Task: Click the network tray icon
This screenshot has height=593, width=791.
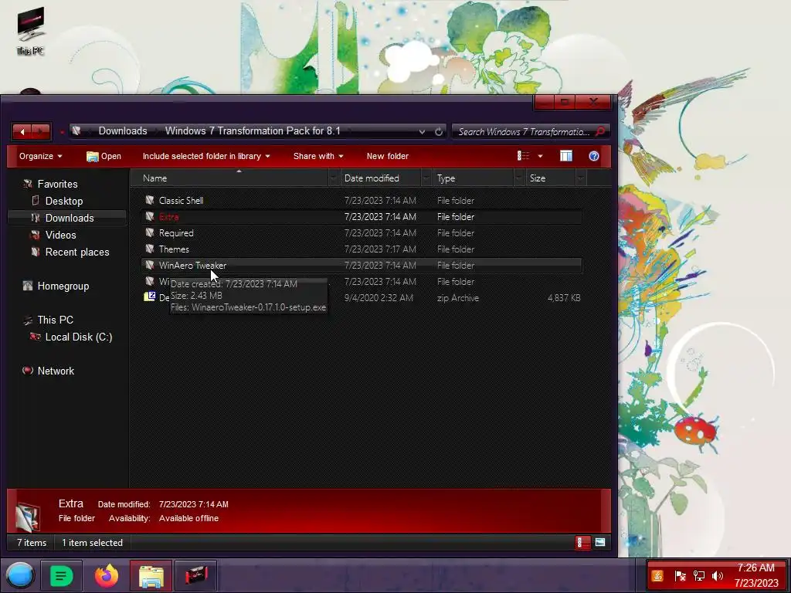Action: (x=698, y=576)
